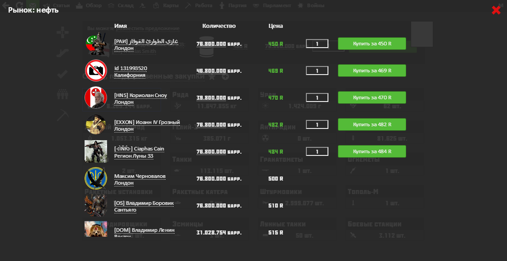Close the oil market overlay with red X
The height and width of the screenshot is (261, 507).
pyautogui.click(x=496, y=10)
